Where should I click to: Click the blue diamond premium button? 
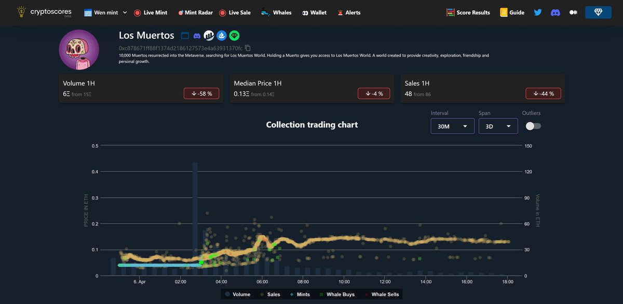tap(598, 12)
